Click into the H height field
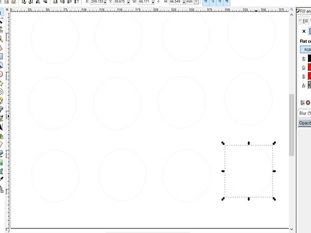This screenshot has width=311, height=233. (x=176, y=2)
